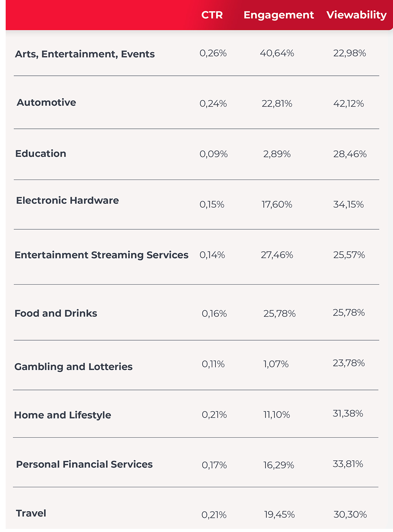
Task: Select the Engagement column header
Action: tap(279, 15)
